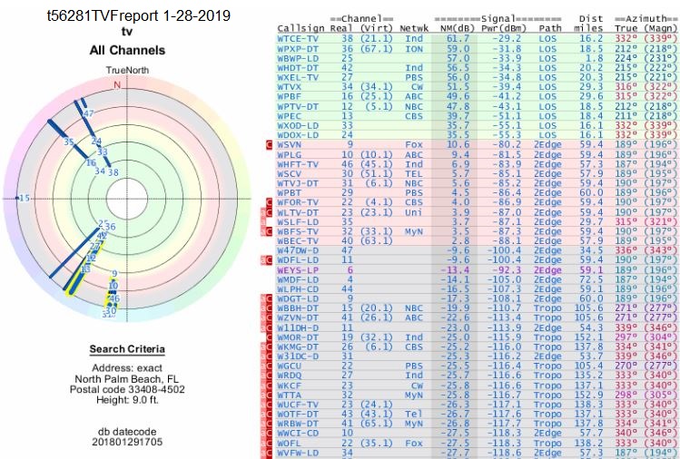Image resolution: width=680 pixels, height=459 pixels.
Task: Click channel 15 marker on radar plot
Action: [x=25, y=198]
